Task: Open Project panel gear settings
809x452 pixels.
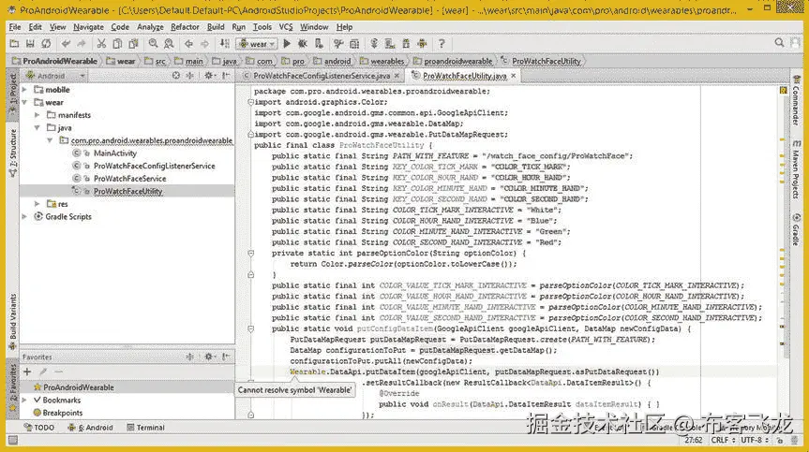Action: (x=209, y=76)
